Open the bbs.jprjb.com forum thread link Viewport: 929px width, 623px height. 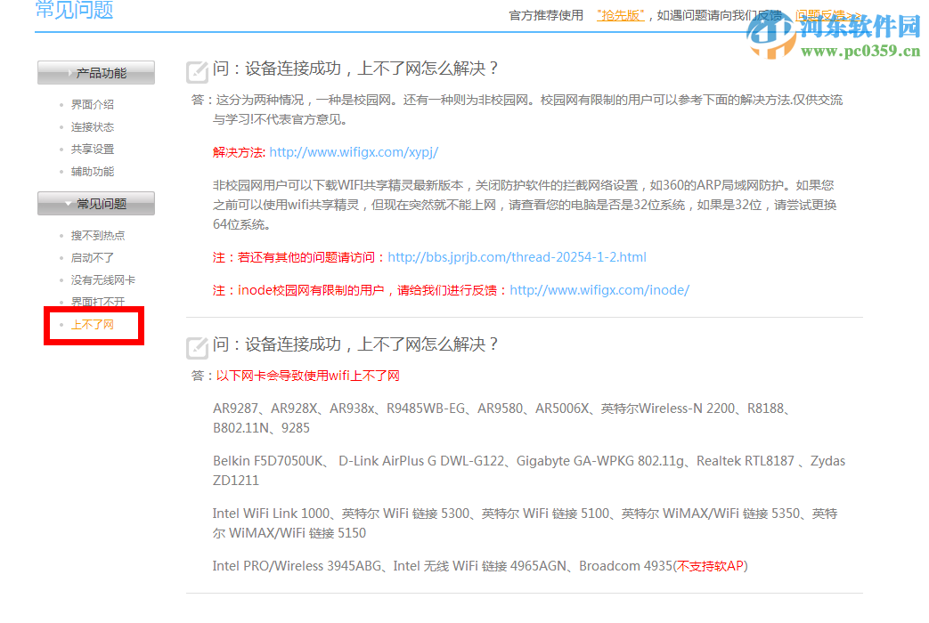click(x=517, y=257)
